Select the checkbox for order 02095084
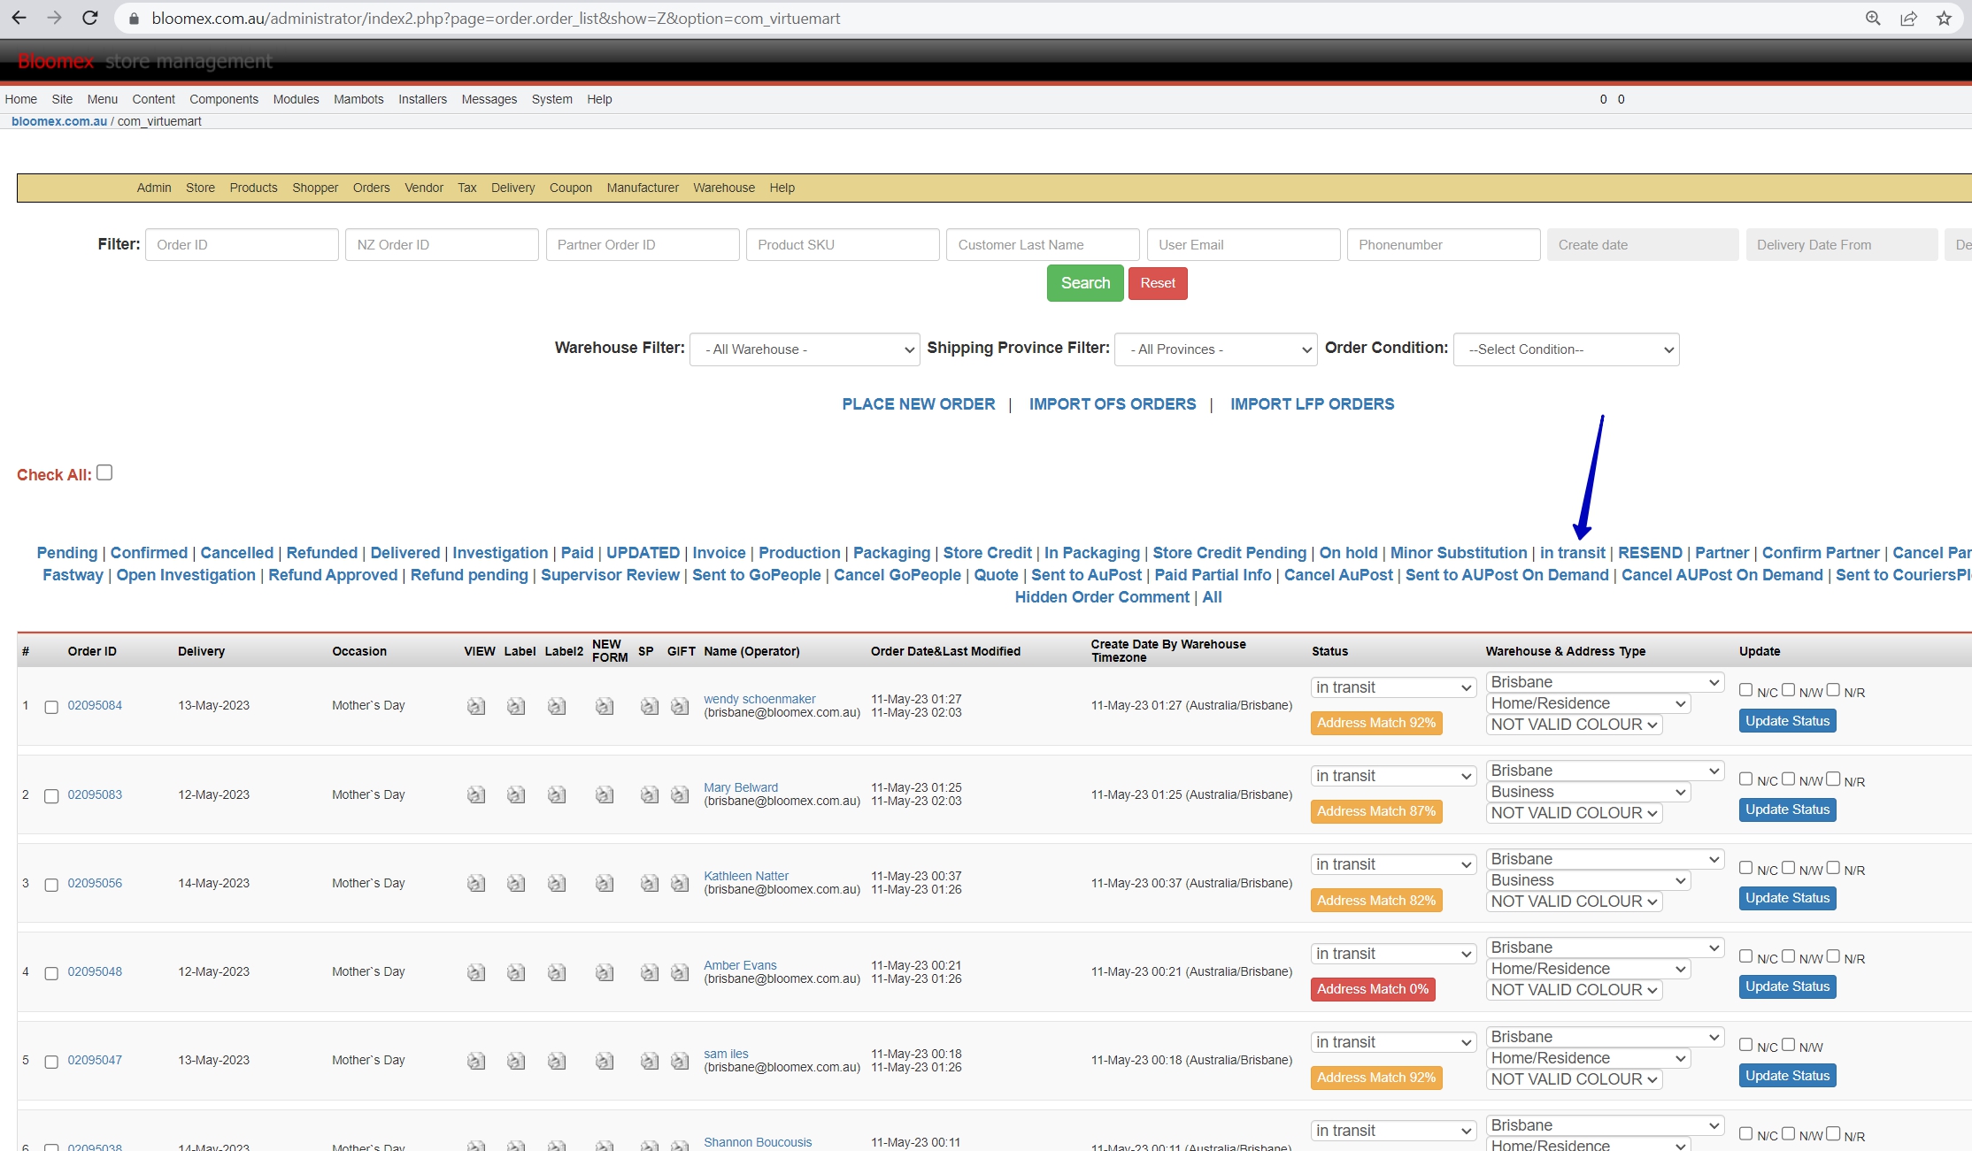Image resolution: width=1972 pixels, height=1151 pixels. point(51,707)
